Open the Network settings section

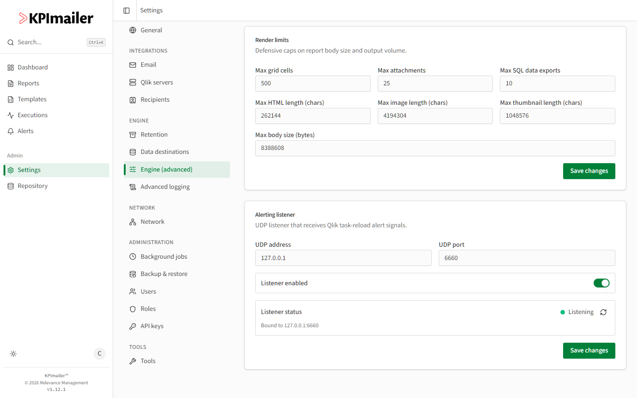(177, 222)
